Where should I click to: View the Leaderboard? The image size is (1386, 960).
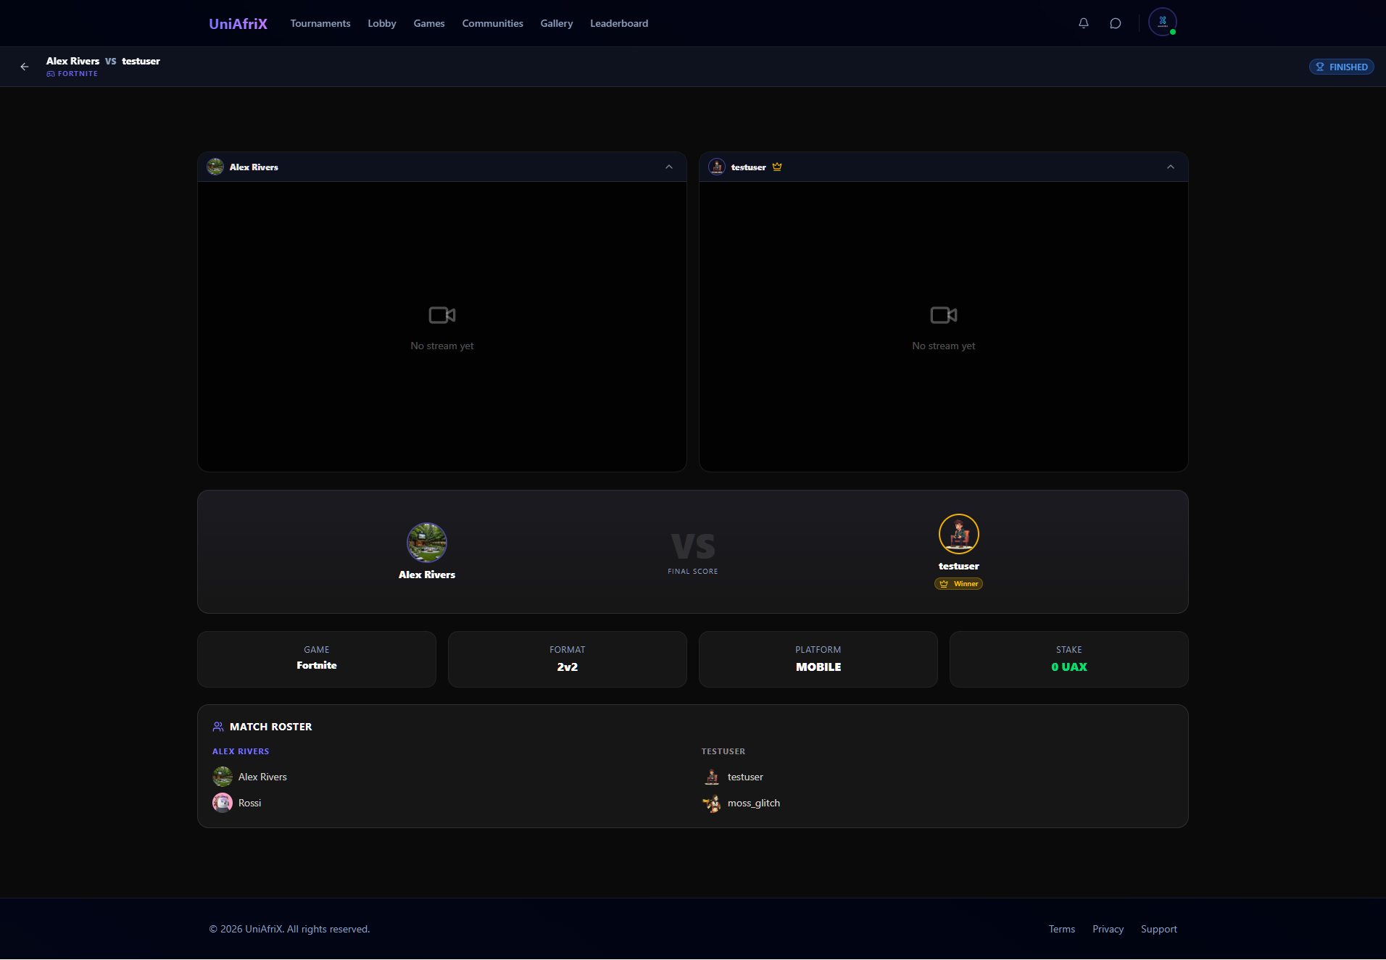[619, 23]
